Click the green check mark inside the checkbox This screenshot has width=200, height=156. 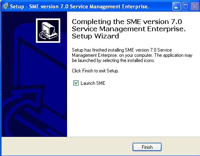76,83
